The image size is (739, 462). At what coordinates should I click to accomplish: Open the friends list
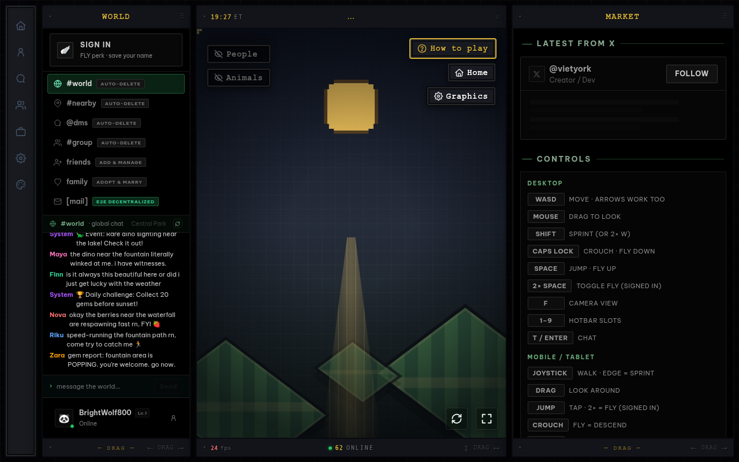click(x=116, y=162)
